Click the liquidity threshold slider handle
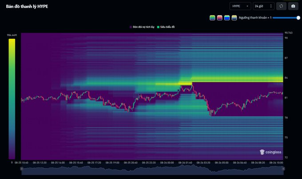Screen dimensions: 302x179 pyautogui.click(x=298, y=18)
